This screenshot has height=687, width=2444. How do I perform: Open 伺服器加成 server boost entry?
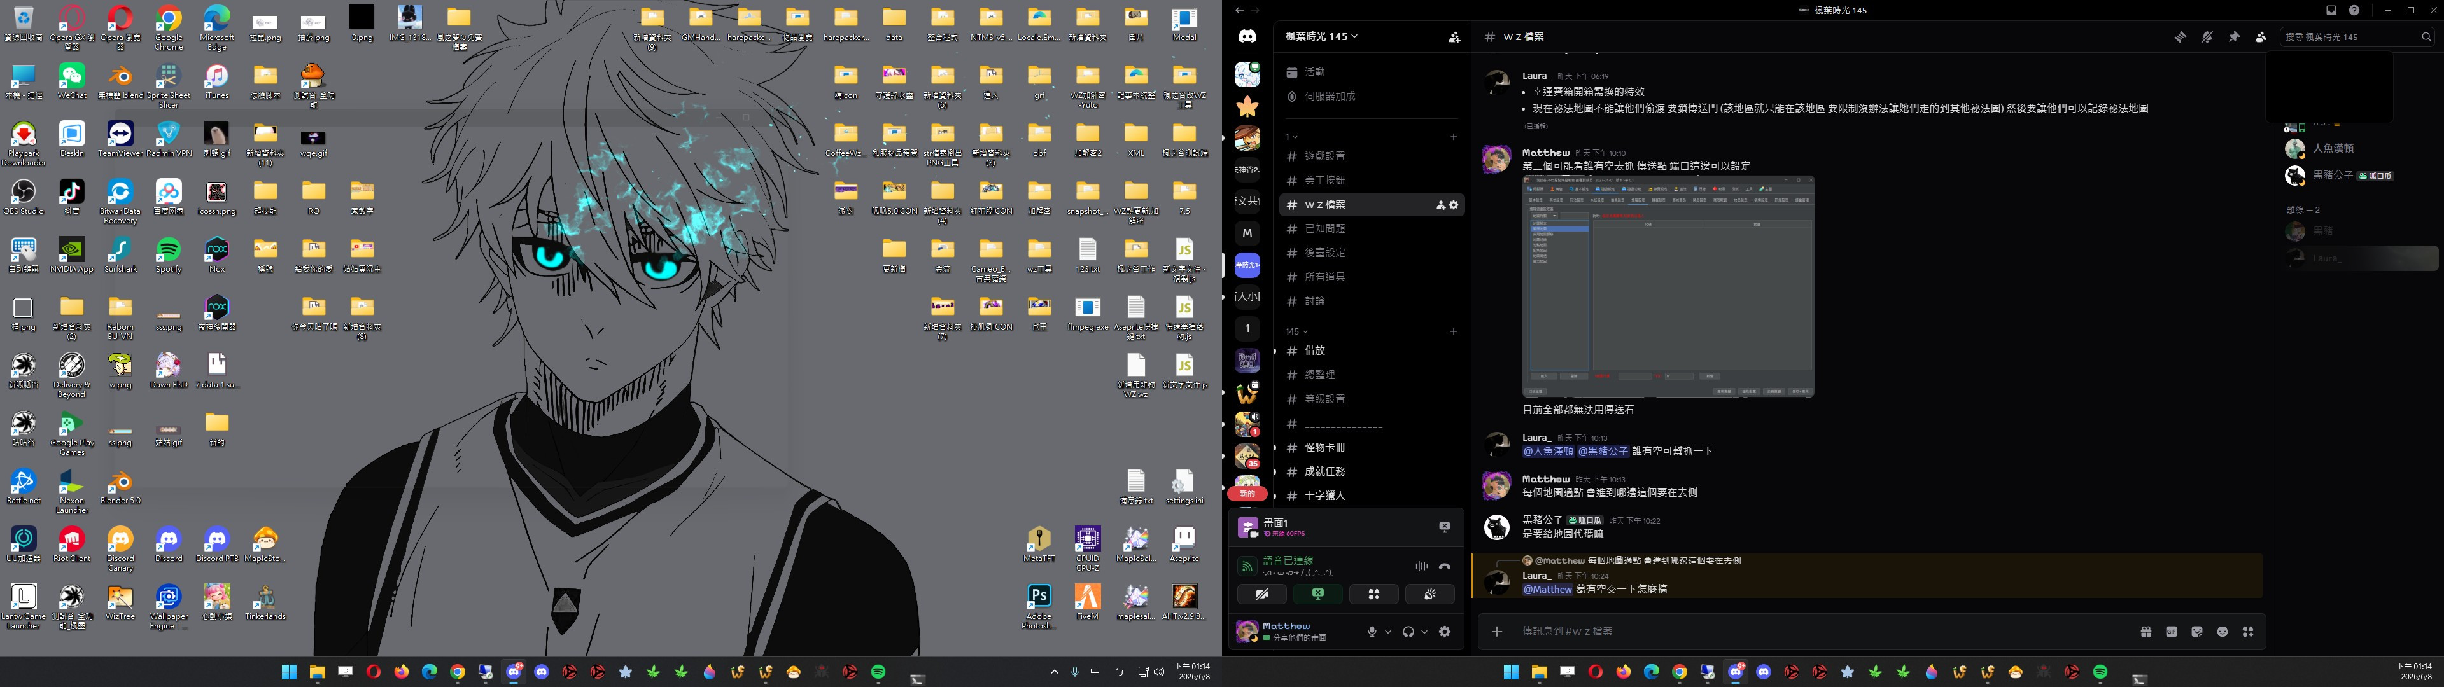[x=1372, y=97]
